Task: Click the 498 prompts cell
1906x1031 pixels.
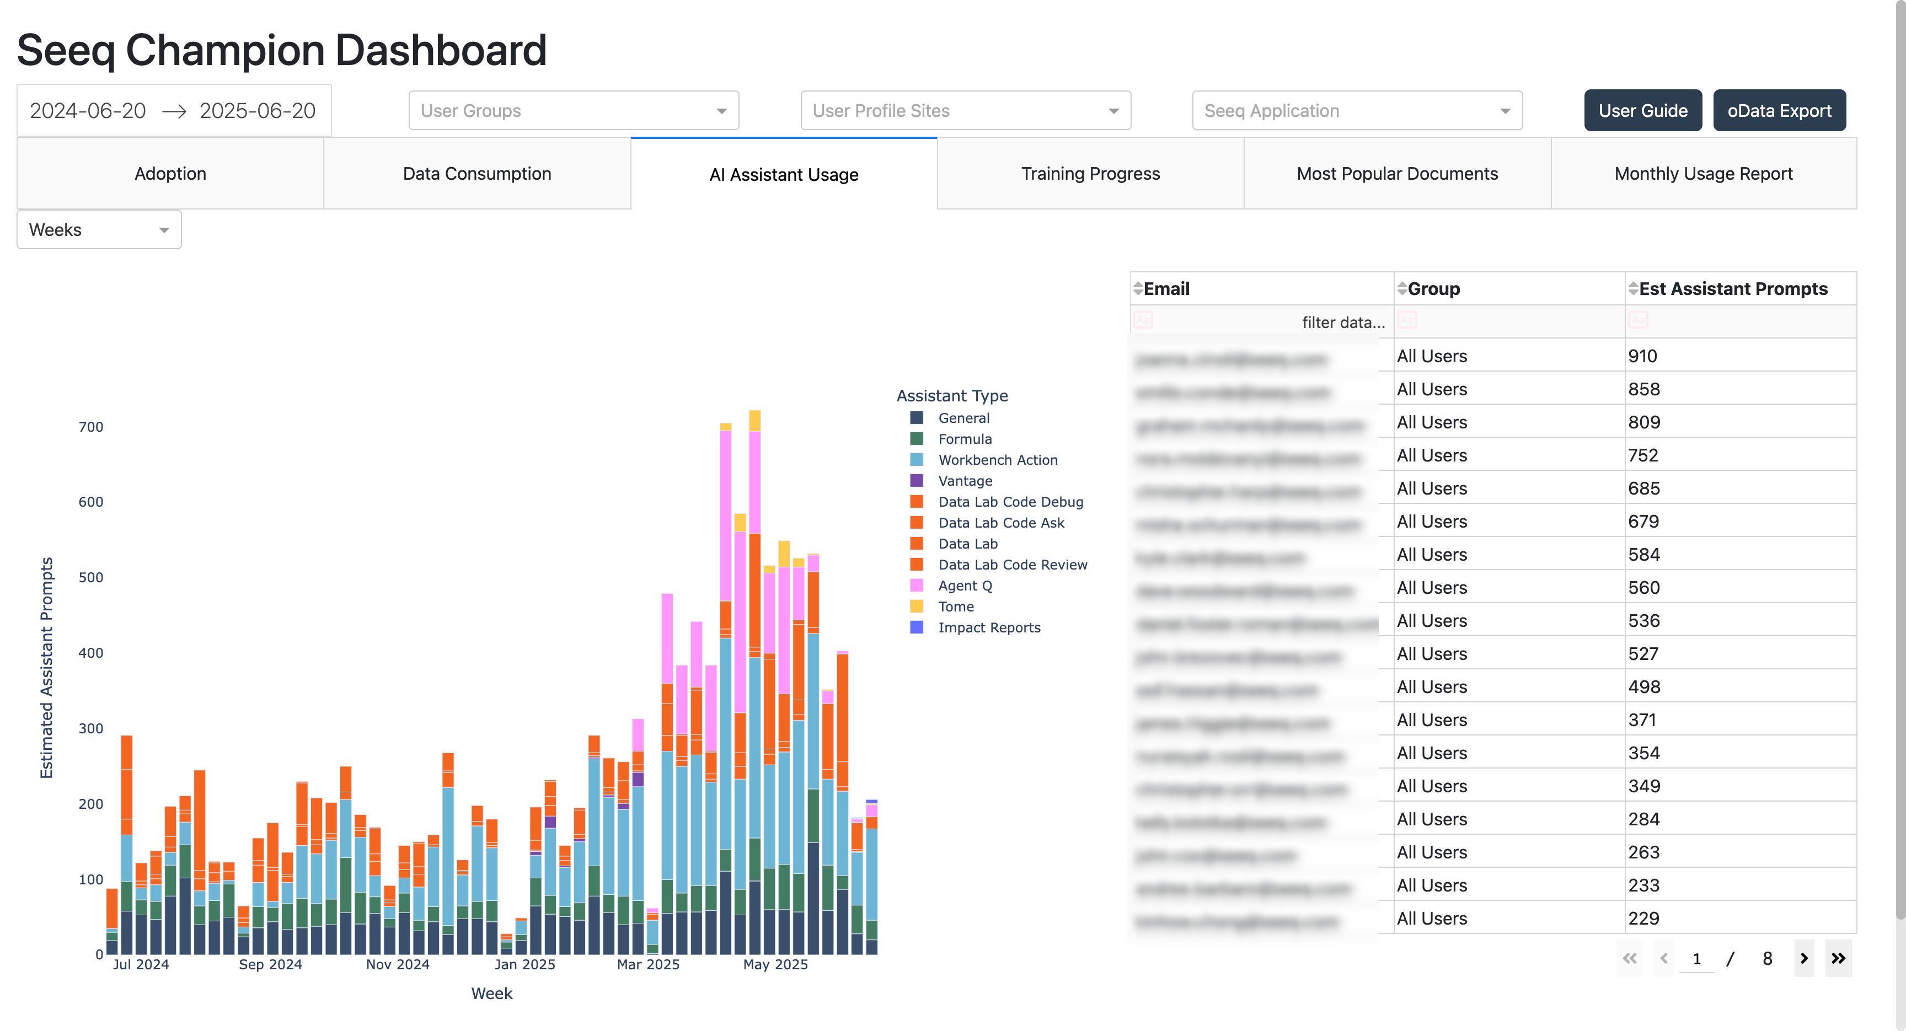Action: 1740,686
